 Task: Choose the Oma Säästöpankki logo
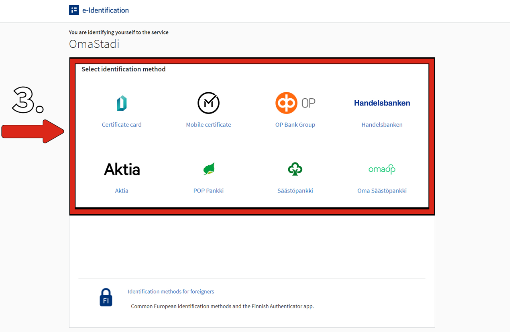pos(382,169)
